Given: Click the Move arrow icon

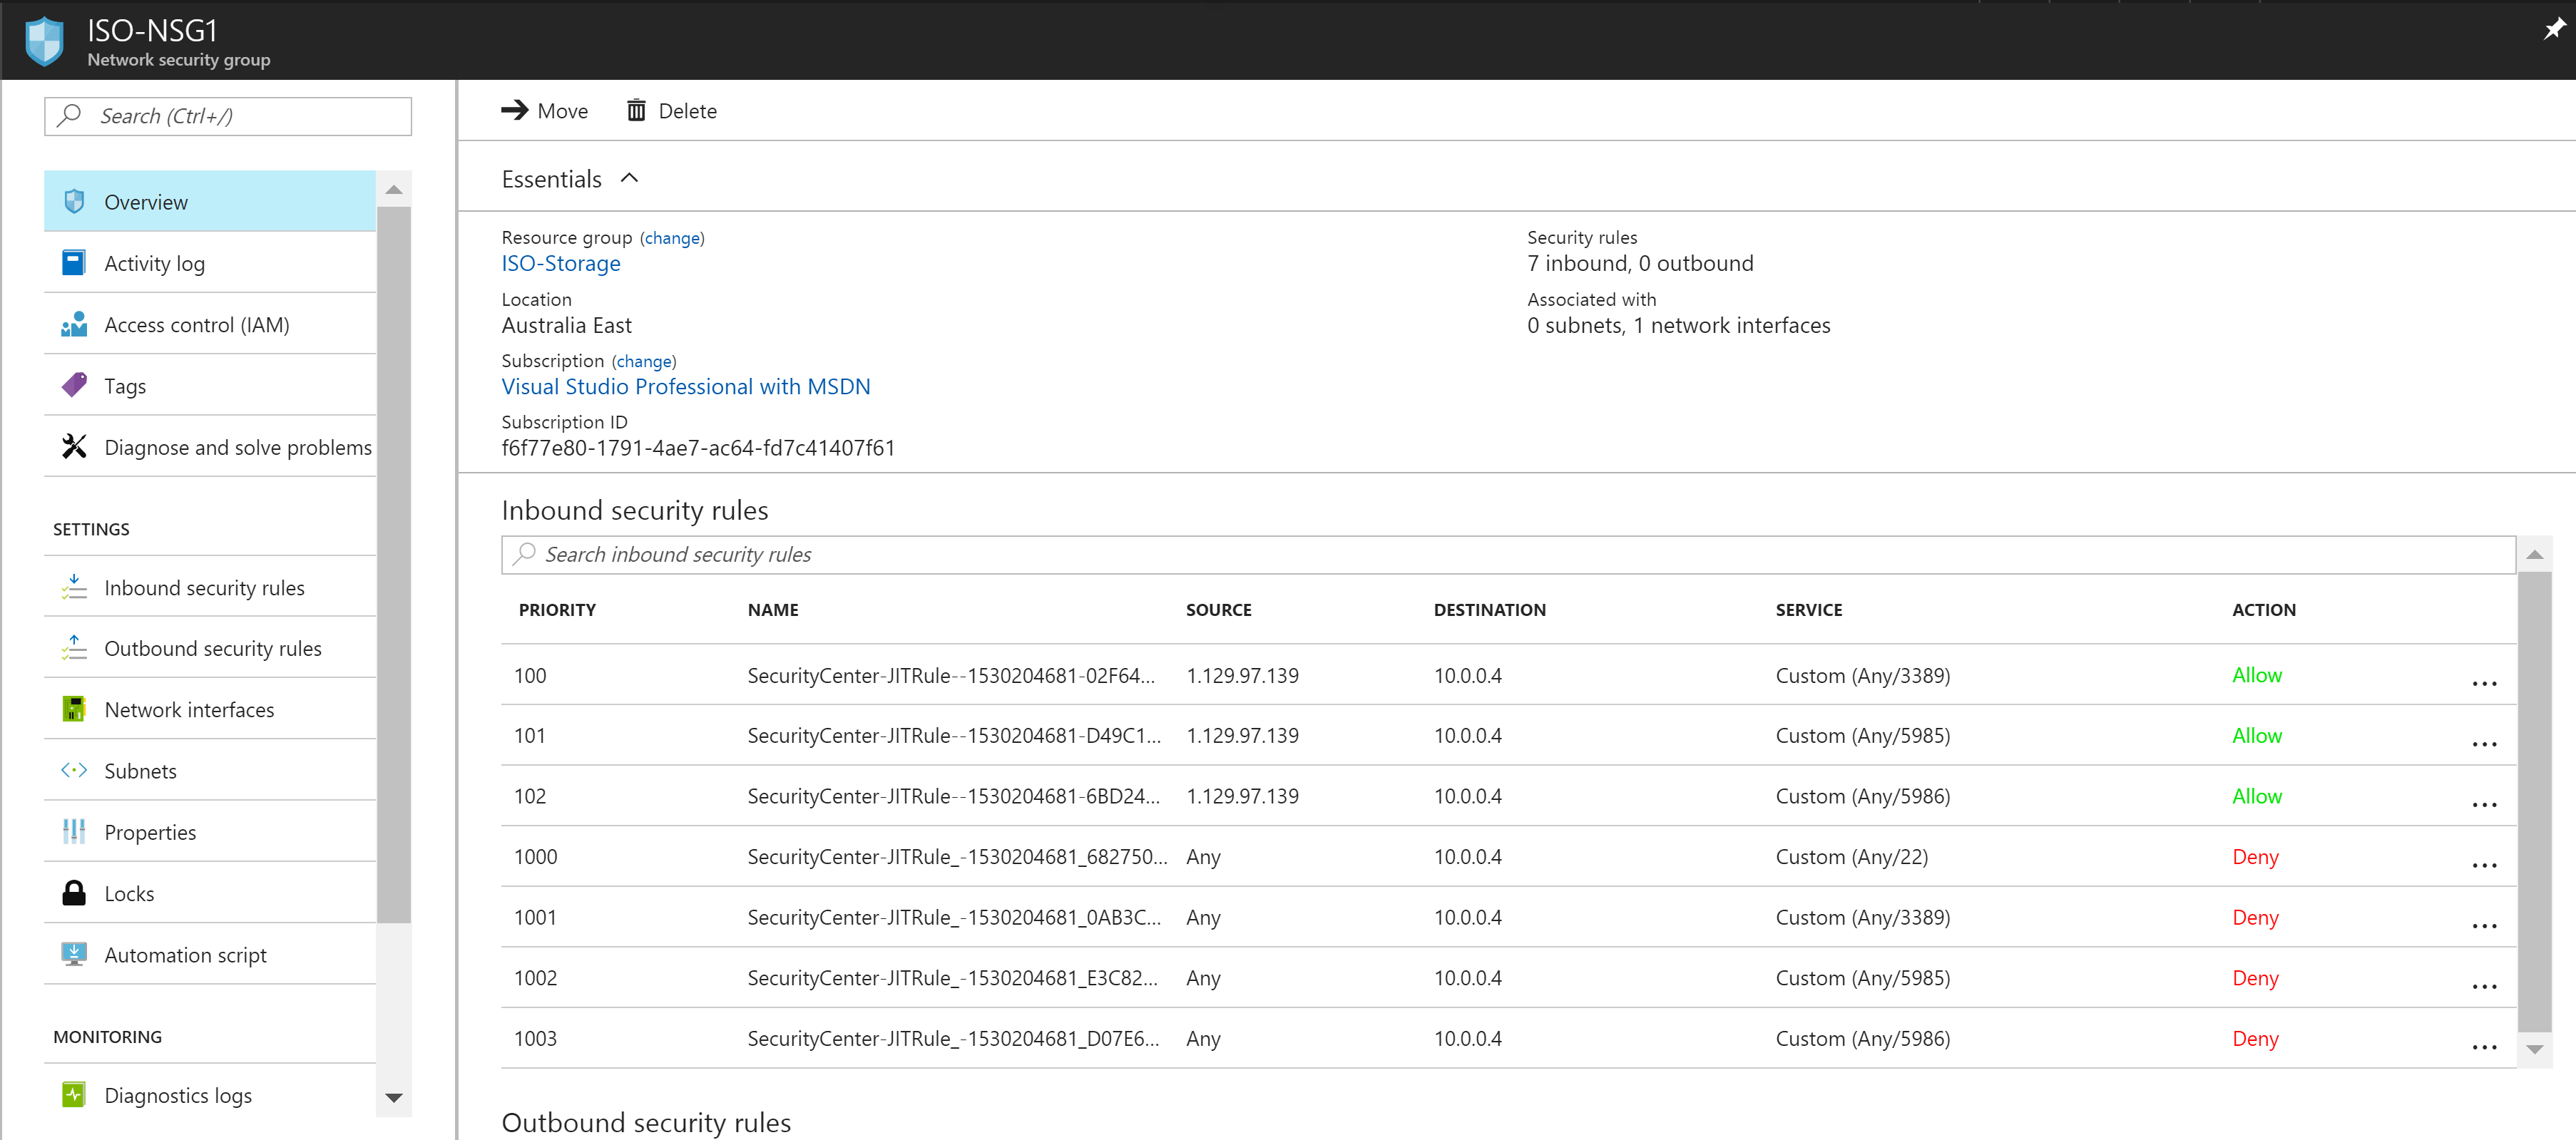Looking at the screenshot, I should (515, 110).
